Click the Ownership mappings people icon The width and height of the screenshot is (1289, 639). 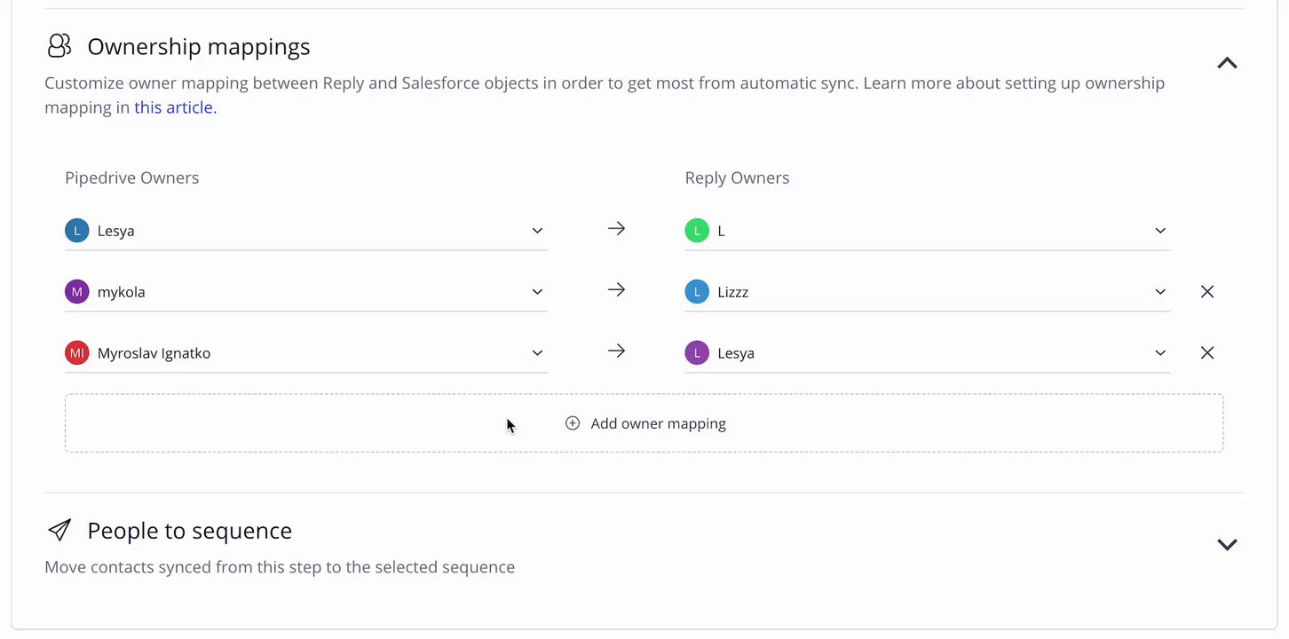(59, 46)
